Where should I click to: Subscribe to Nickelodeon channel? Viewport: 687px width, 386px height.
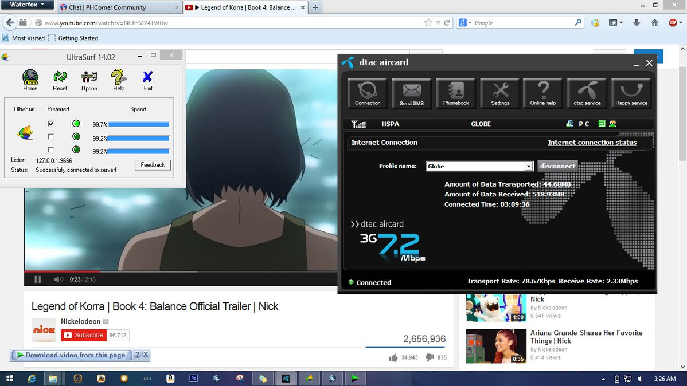click(x=84, y=335)
